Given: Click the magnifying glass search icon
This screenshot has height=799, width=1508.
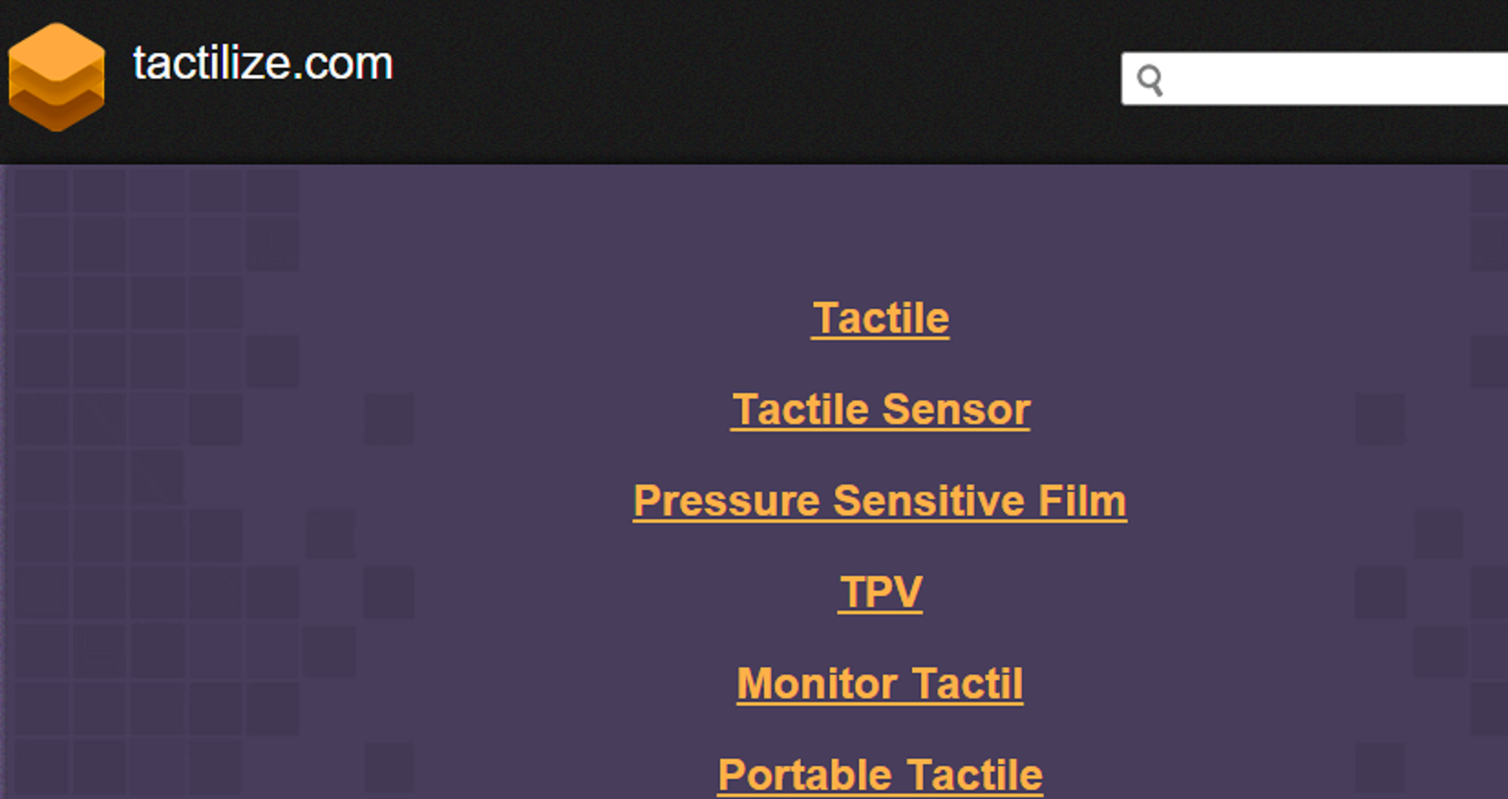Looking at the screenshot, I should (1150, 80).
